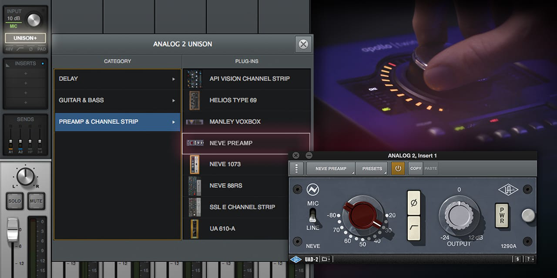This screenshot has height=278, width=557.
Task: Select NEVE 88RS plug-in
Action: pyautogui.click(x=235, y=185)
